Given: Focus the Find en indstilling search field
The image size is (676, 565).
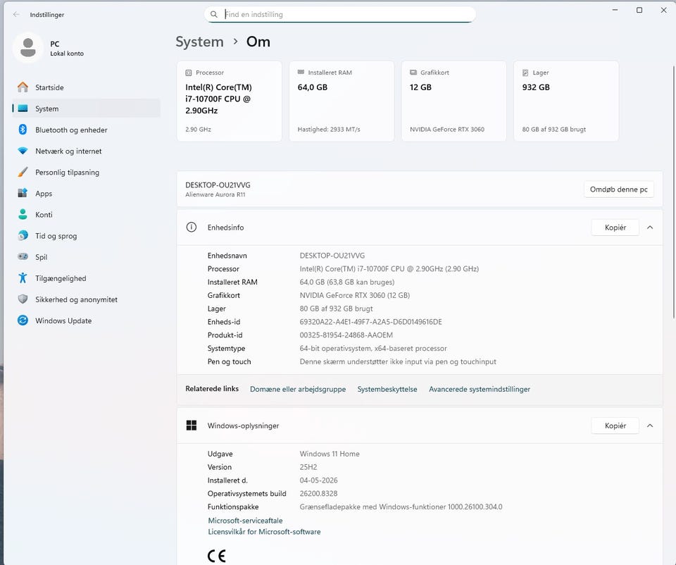Looking at the screenshot, I should [x=340, y=14].
